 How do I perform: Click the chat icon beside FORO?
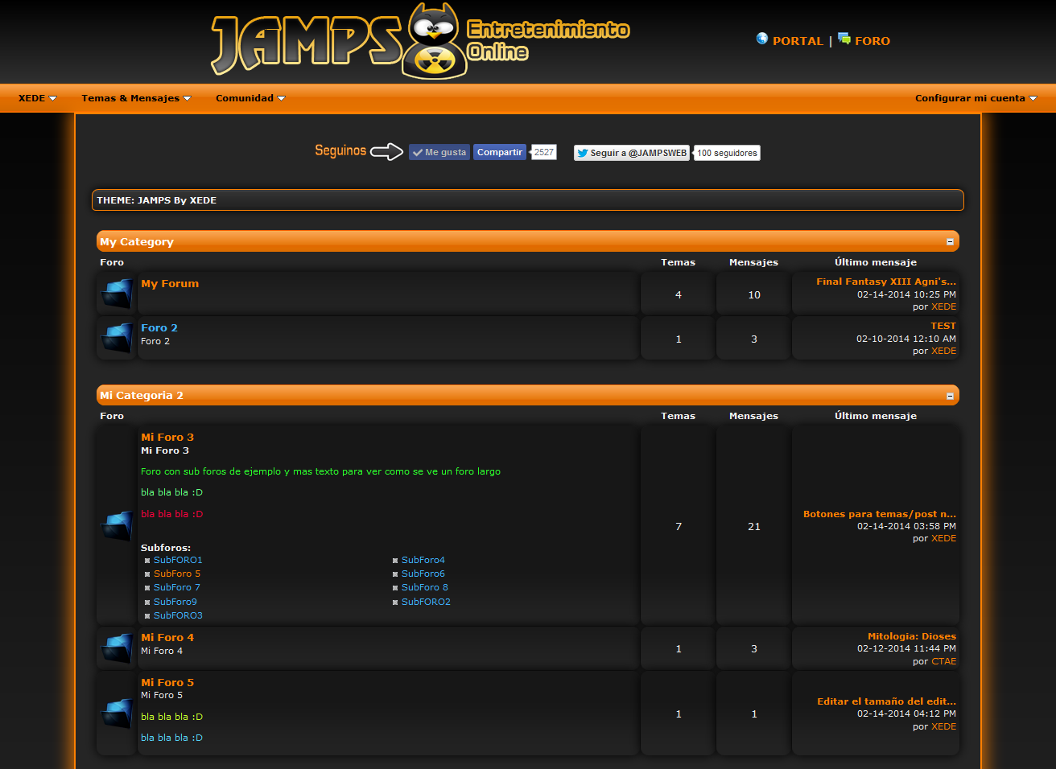pyautogui.click(x=844, y=39)
